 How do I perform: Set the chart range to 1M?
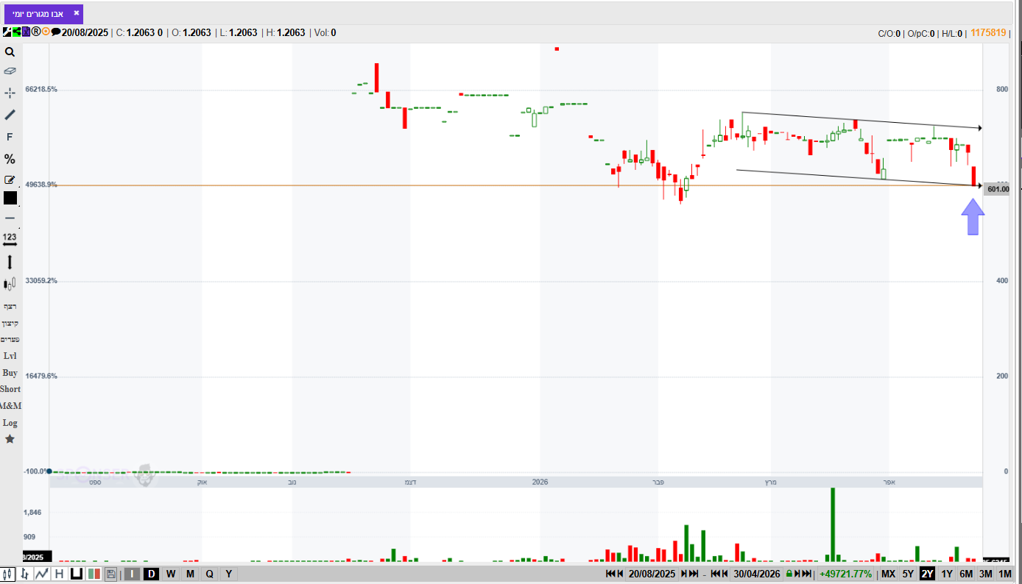[1005, 574]
